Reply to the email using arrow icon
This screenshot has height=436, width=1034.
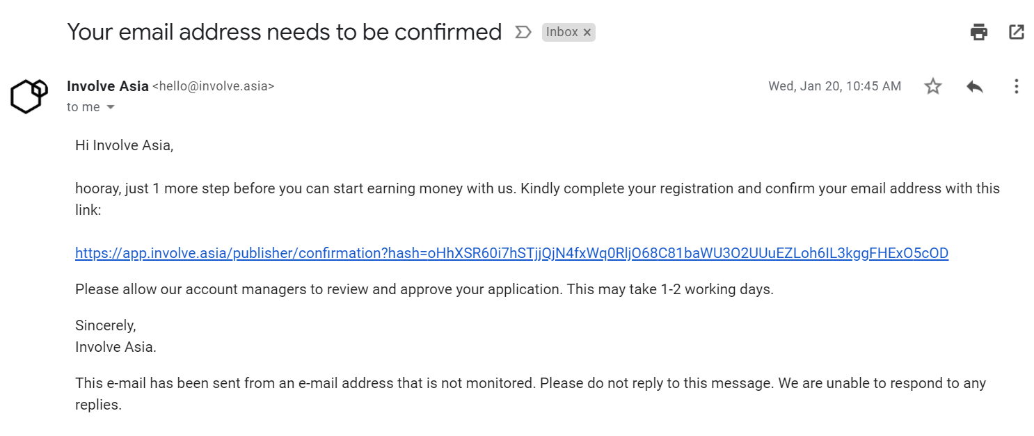[975, 86]
